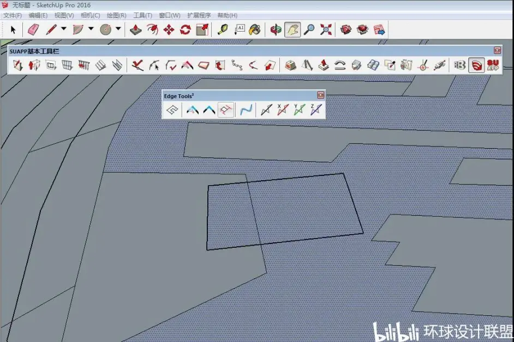514x342 pixels.
Task: Click the Edge Tools maze-like simplify icon
Action: point(172,109)
